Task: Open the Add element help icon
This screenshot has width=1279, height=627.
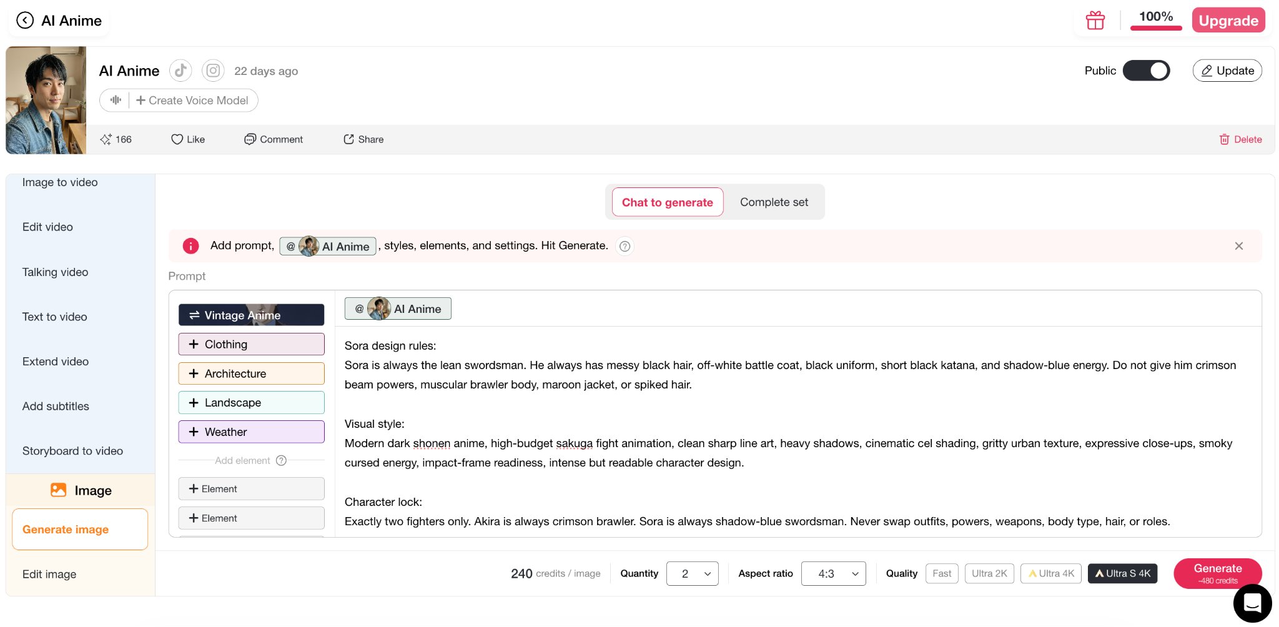Action: coord(281,460)
